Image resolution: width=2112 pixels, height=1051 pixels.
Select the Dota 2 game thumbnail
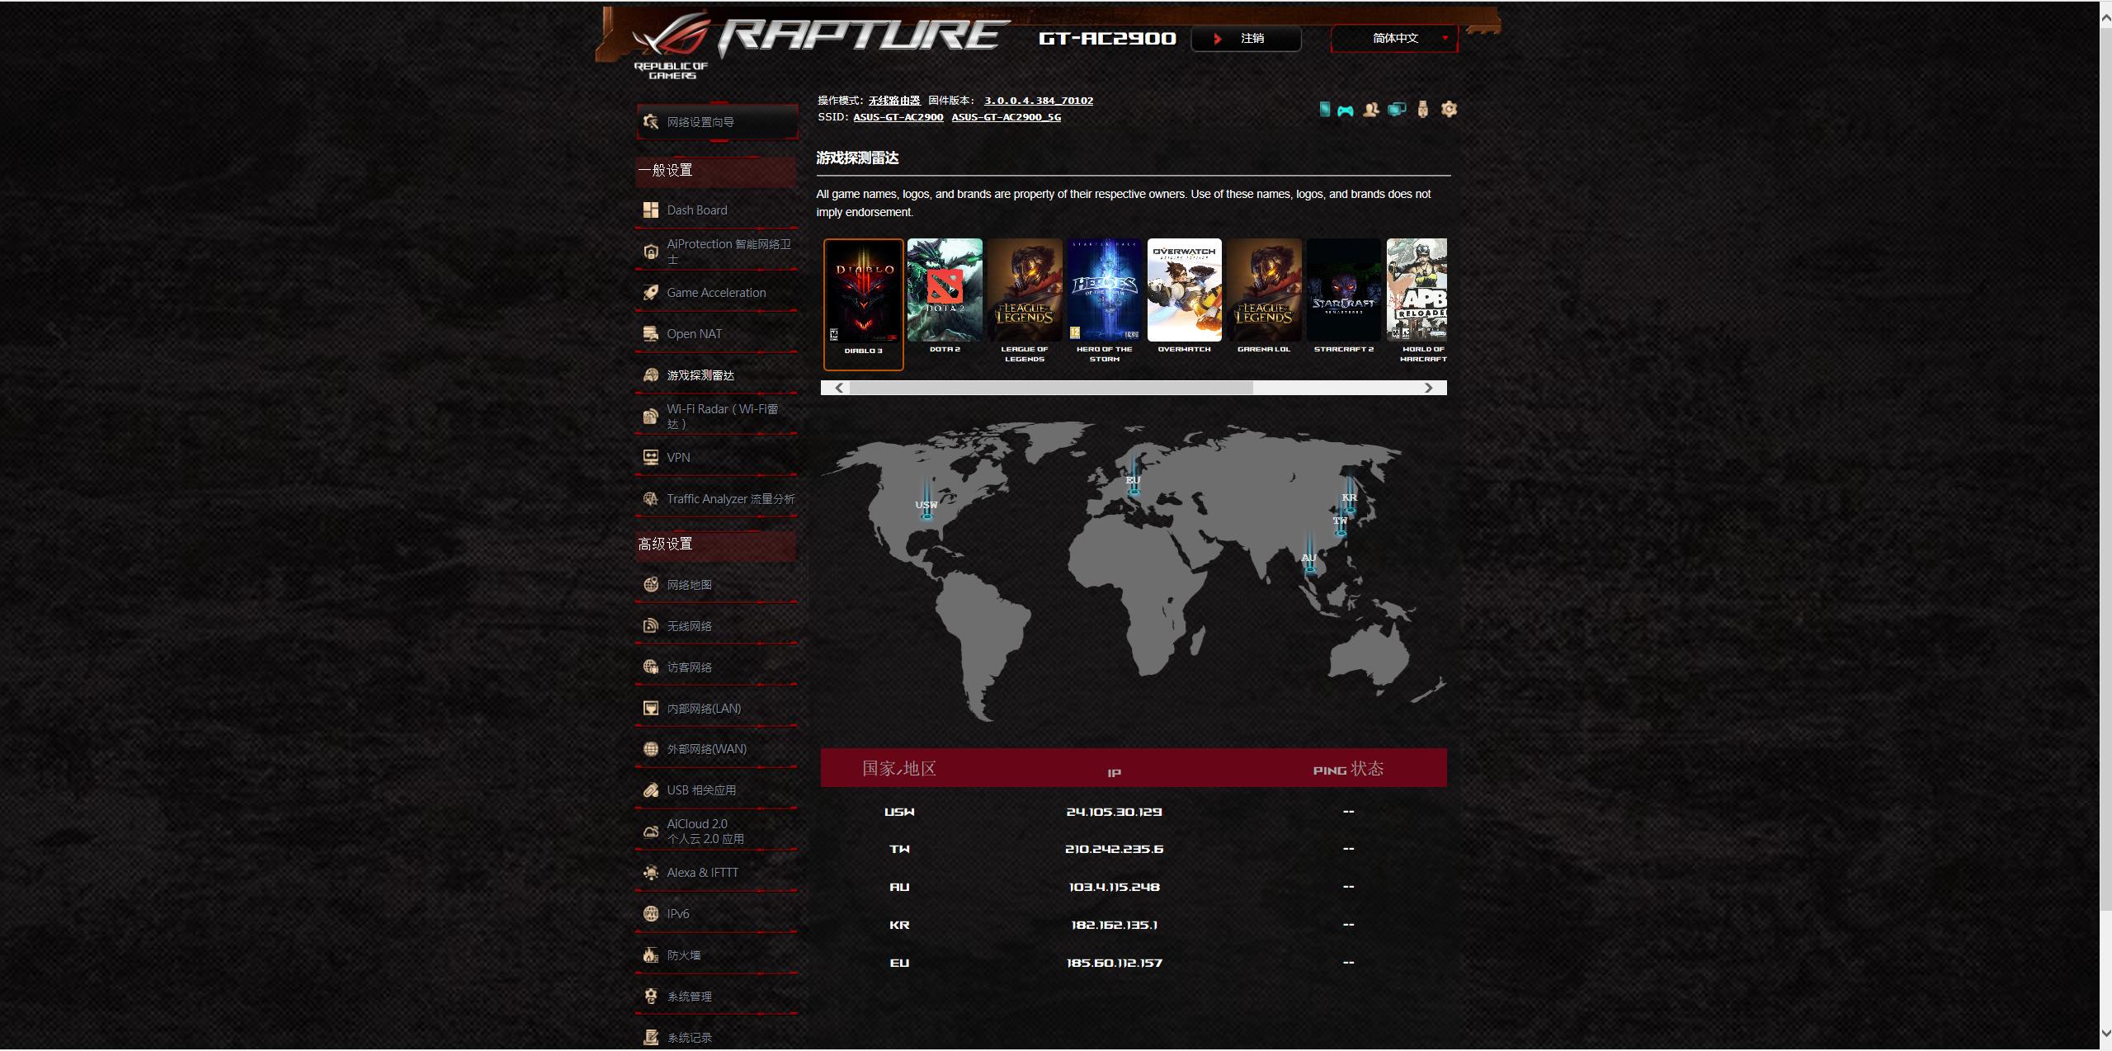(945, 291)
